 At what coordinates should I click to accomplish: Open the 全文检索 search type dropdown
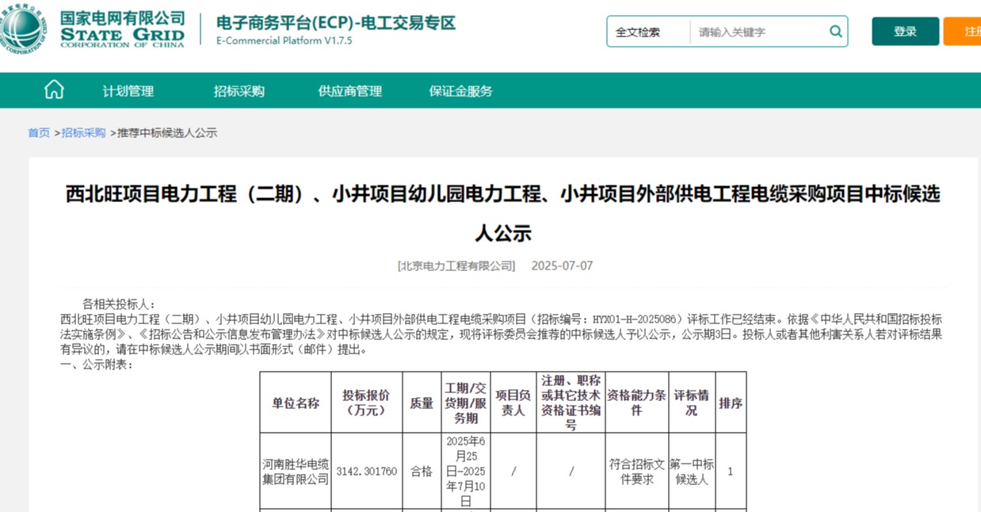point(647,32)
